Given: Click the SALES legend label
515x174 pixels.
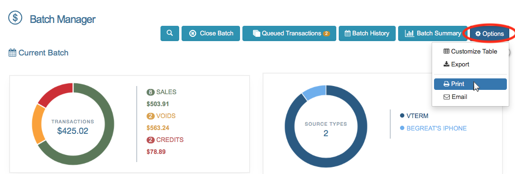Looking at the screenshot, I should 166,92.
